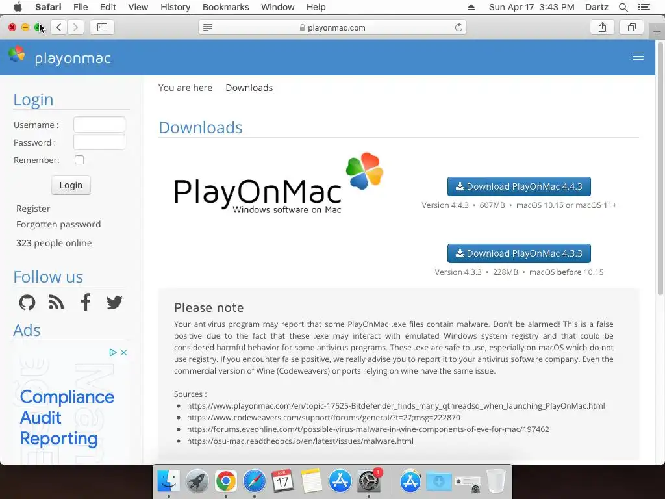This screenshot has width=665, height=499.
Task: Open the Forgotten password link
Action: [x=58, y=224]
